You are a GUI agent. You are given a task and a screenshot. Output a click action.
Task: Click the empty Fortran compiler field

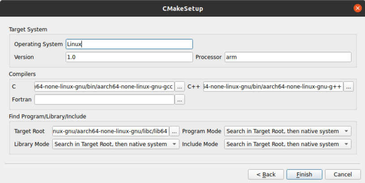coord(104,100)
